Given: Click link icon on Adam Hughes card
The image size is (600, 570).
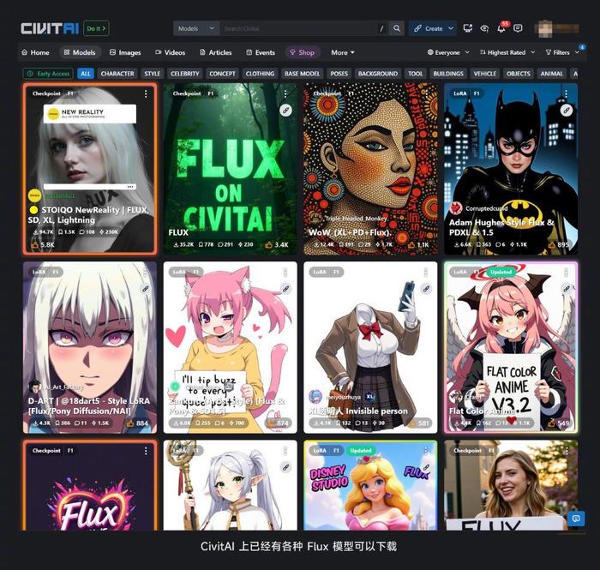Looking at the screenshot, I should click(567, 111).
